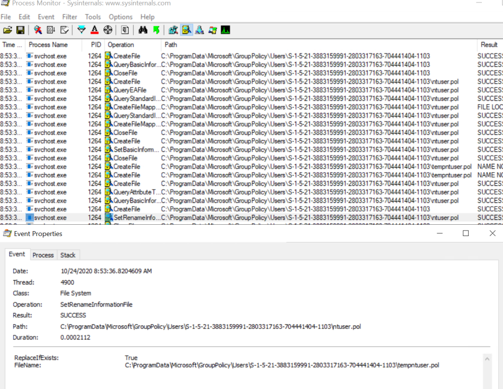The width and height of the screenshot is (503, 389).
Task: Open the Filter funnel icon
Action: (x=82, y=30)
